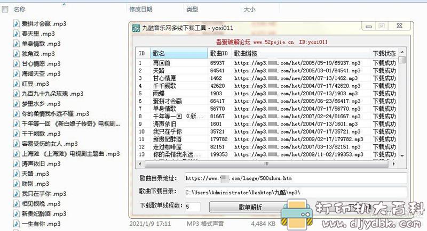
Task: Select song row 9 涛声依旧 in downloader table
Action: click(267, 124)
